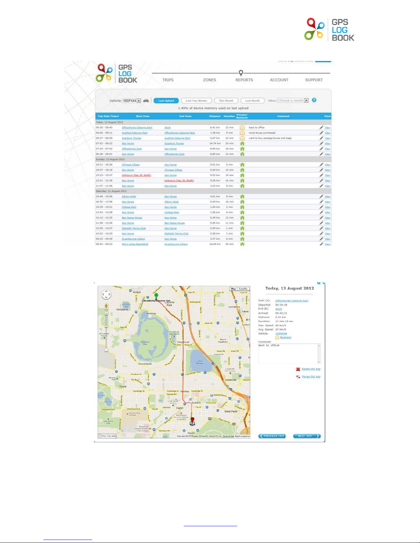Select the Last Month filter button
Screen dimensions: 420x543
coord(252,101)
